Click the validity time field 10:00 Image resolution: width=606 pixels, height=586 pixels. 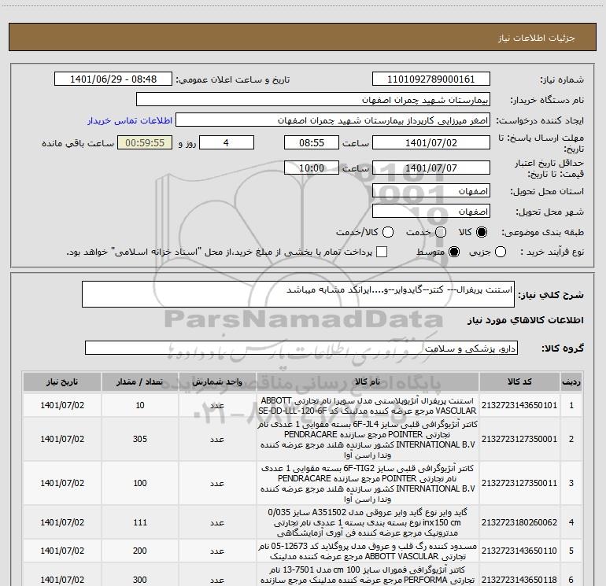click(x=312, y=168)
